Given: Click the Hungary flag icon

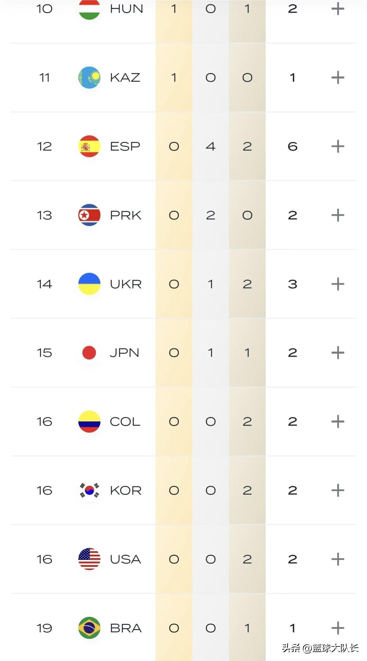Looking at the screenshot, I should point(89,9).
